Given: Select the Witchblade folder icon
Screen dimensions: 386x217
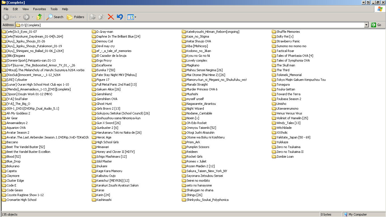Looking at the screenshot, I should [274, 128].
